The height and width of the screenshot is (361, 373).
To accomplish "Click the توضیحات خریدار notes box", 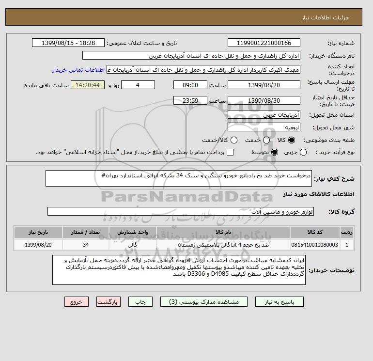I will coord(179,270).
